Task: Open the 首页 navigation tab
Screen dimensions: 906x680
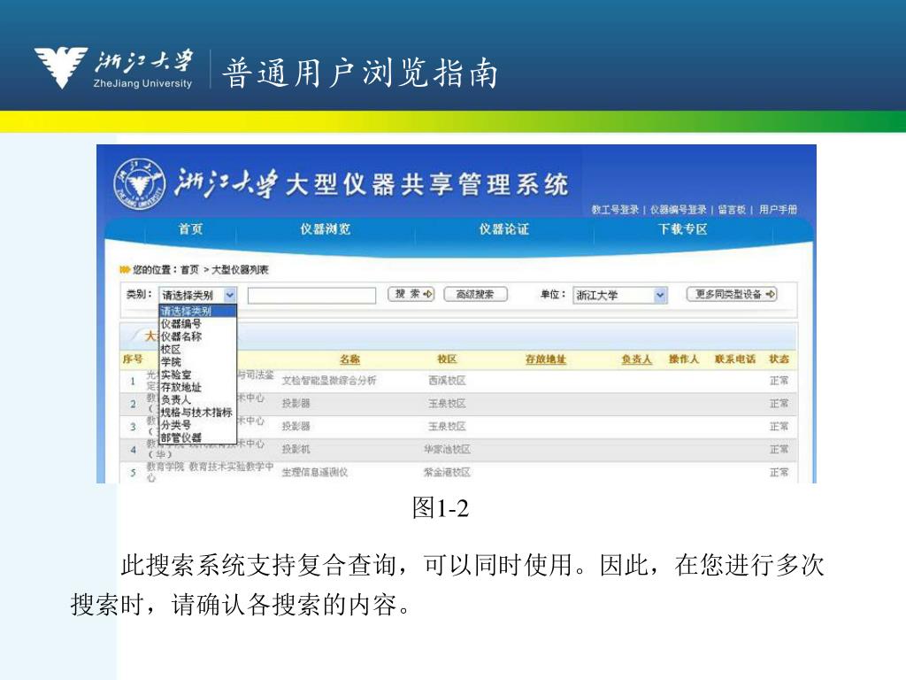Action: 191,229
